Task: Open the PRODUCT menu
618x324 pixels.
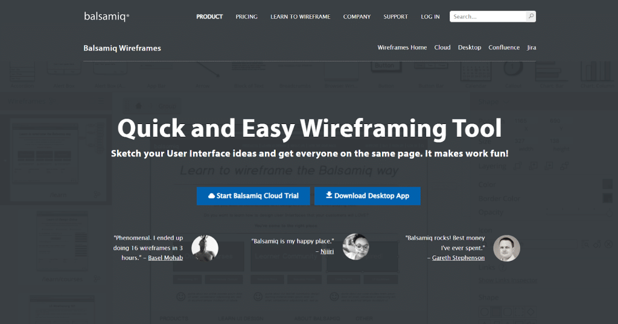Action: point(209,16)
